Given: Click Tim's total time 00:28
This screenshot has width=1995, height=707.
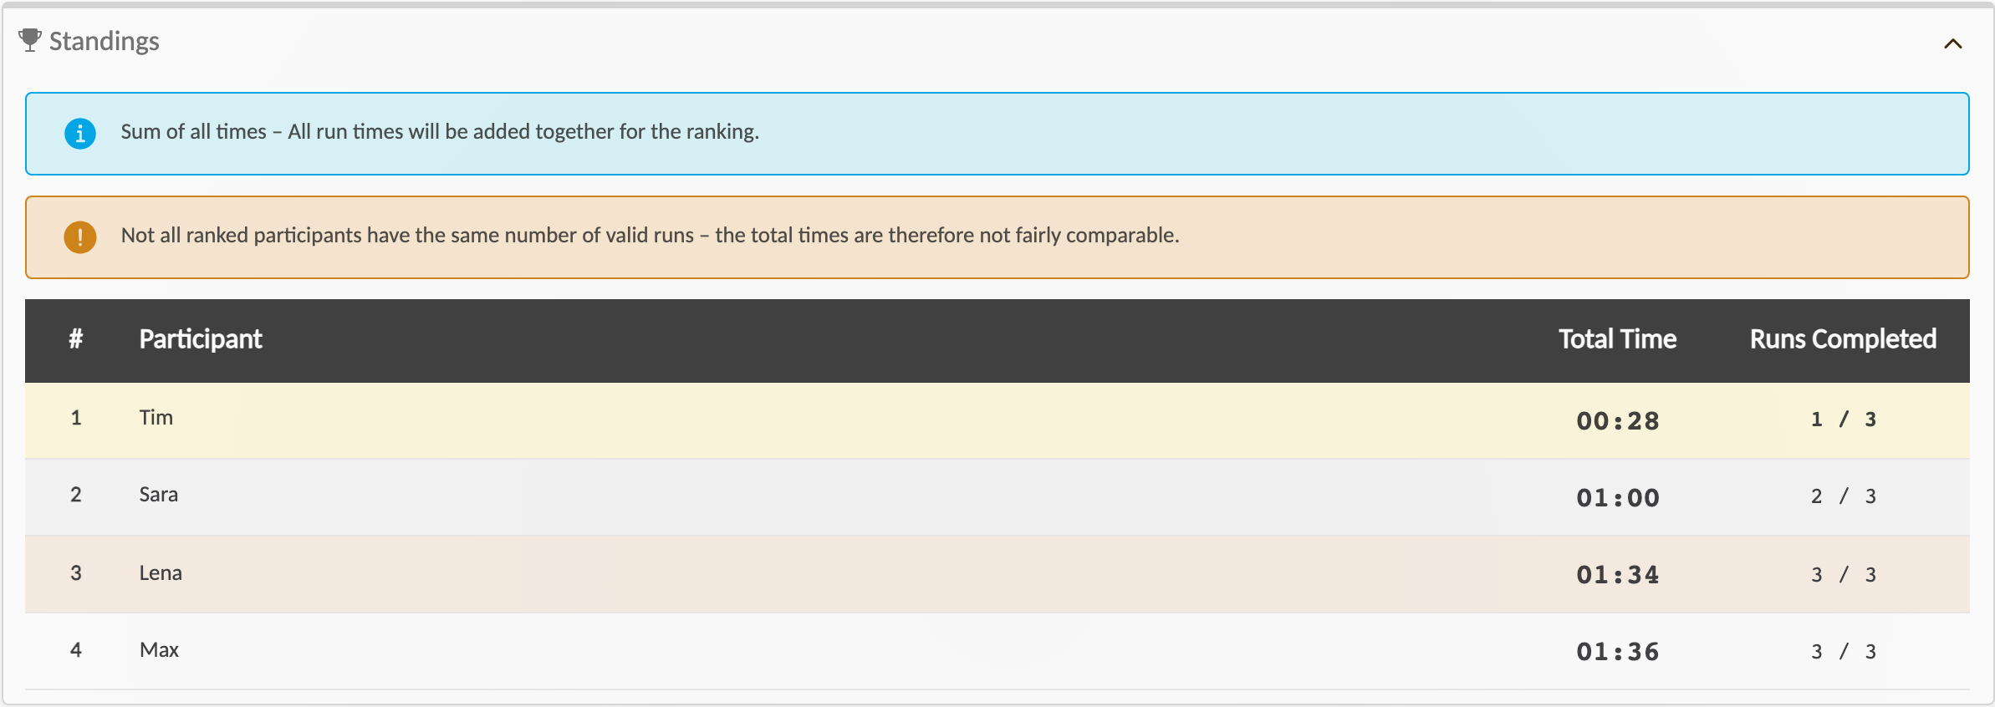Looking at the screenshot, I should click(x=1618, y=420).
